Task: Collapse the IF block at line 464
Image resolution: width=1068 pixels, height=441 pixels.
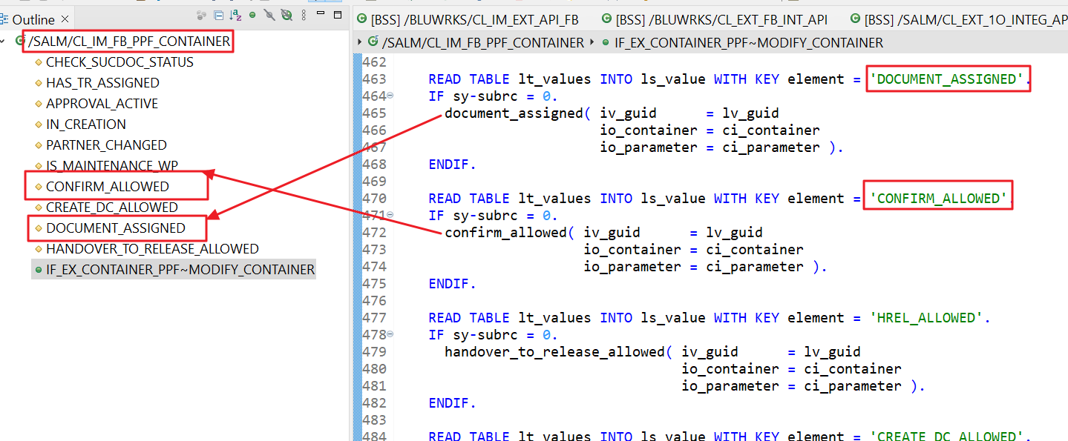Action: coord(390,96)
